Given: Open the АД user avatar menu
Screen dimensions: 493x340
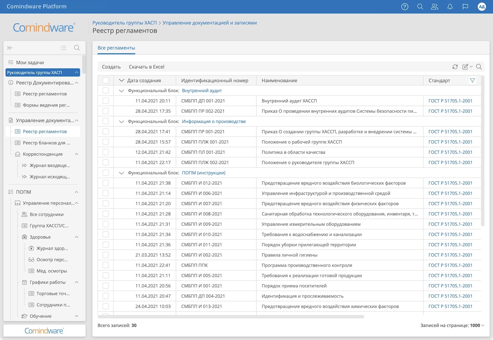Looking at the screenshot, I should click(x=482, y=7).
